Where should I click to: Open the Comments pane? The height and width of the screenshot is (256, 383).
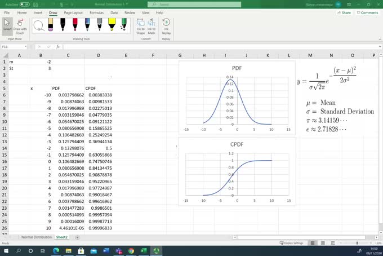367,12
